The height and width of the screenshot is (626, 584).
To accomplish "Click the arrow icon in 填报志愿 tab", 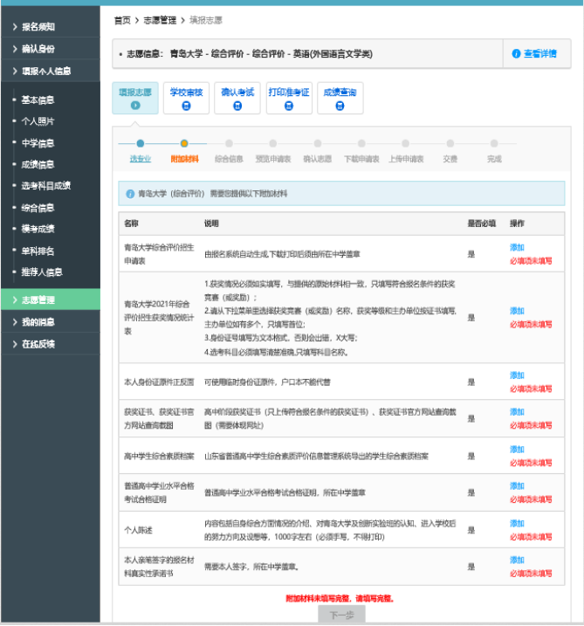I will (x=135, y=106).
